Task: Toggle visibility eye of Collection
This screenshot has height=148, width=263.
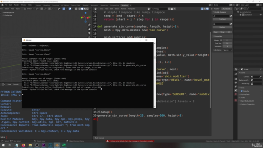Action: coord(261,15)
